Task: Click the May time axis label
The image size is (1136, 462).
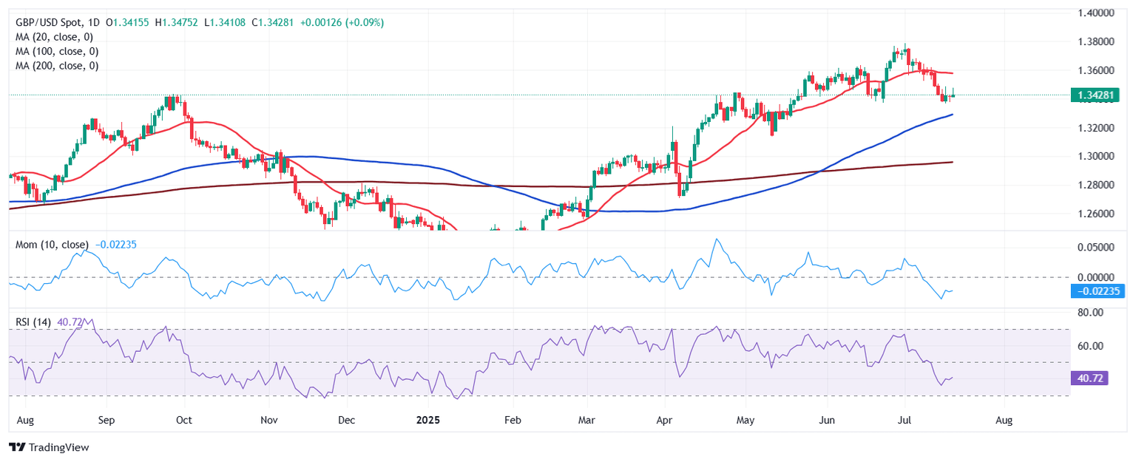Action: pos(746,421)
